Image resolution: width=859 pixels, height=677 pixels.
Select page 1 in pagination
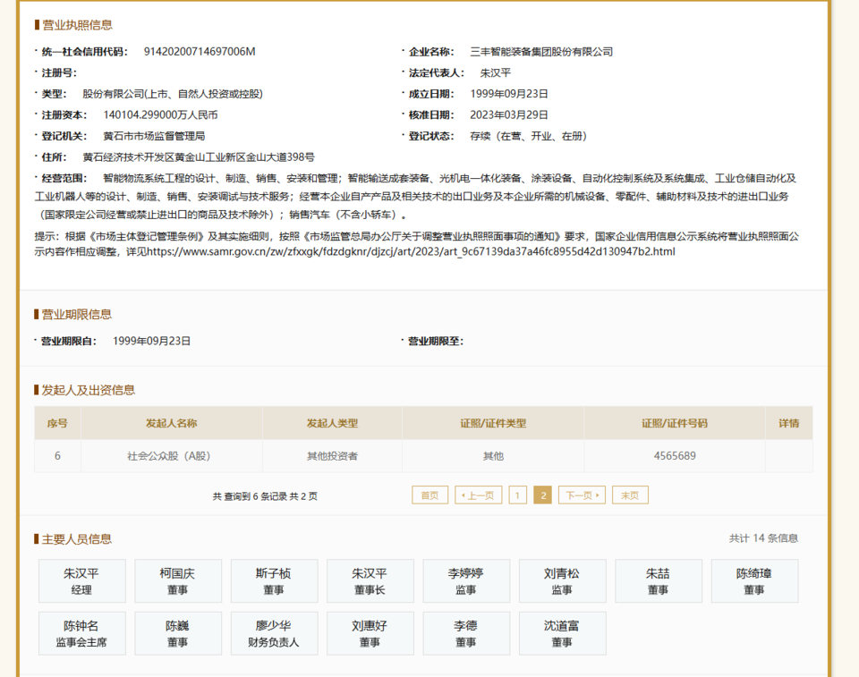point(517,495)
